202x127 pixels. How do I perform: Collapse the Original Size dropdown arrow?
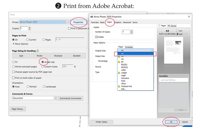pos(152,50)
